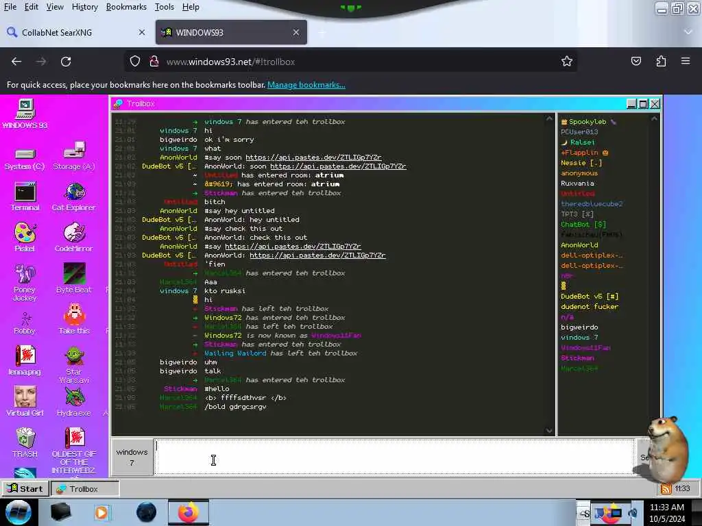
Task: Click the 'kto rusksi' chat message
Action: click(225, 290)
